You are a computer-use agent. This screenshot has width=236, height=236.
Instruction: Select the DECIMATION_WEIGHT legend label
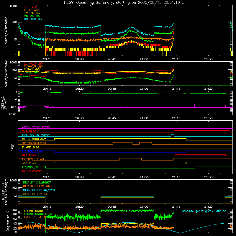pos(37,186)
